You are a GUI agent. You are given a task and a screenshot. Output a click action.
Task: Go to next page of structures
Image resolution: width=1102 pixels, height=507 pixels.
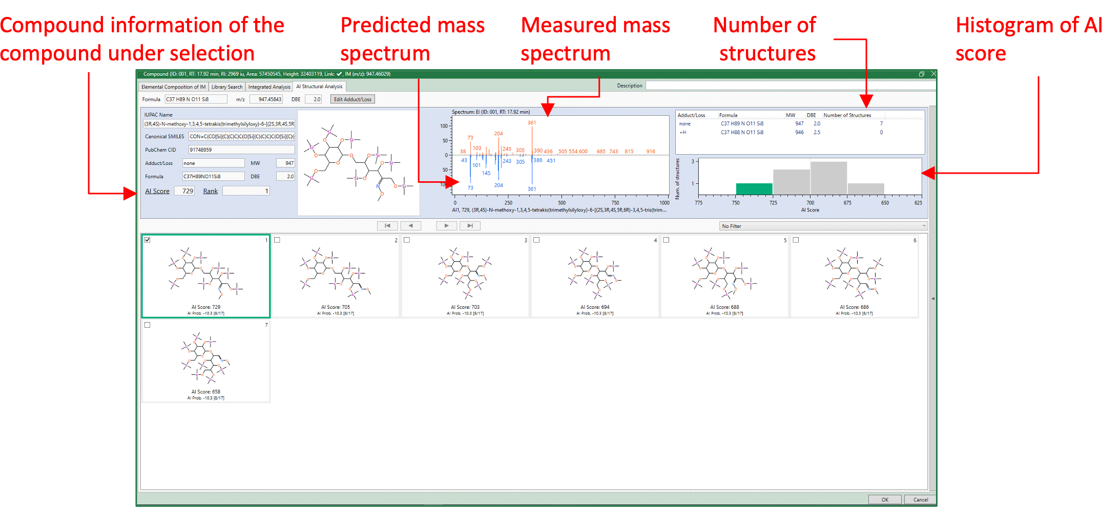point(446,225)
